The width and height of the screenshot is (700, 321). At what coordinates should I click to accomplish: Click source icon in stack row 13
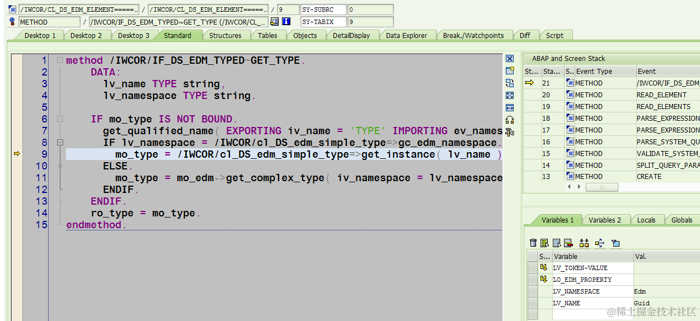click(x=570, y=176)
